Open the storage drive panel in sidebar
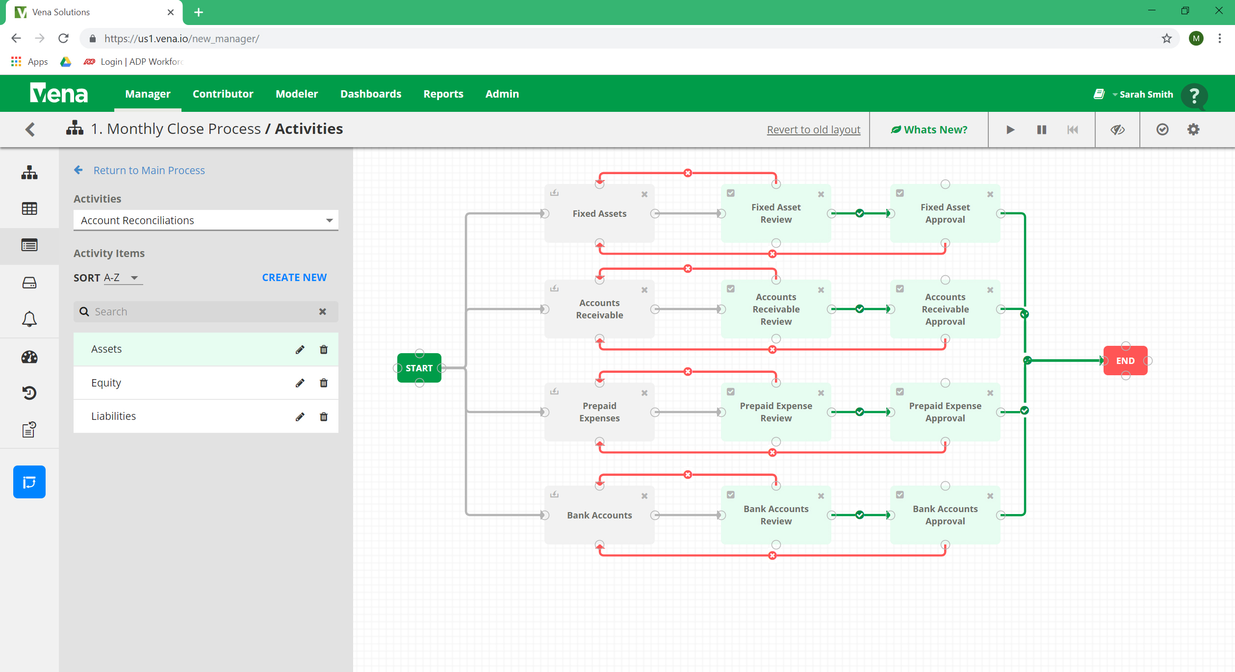The width and height of the screenshot is (1235, 672). pos(29,282)
